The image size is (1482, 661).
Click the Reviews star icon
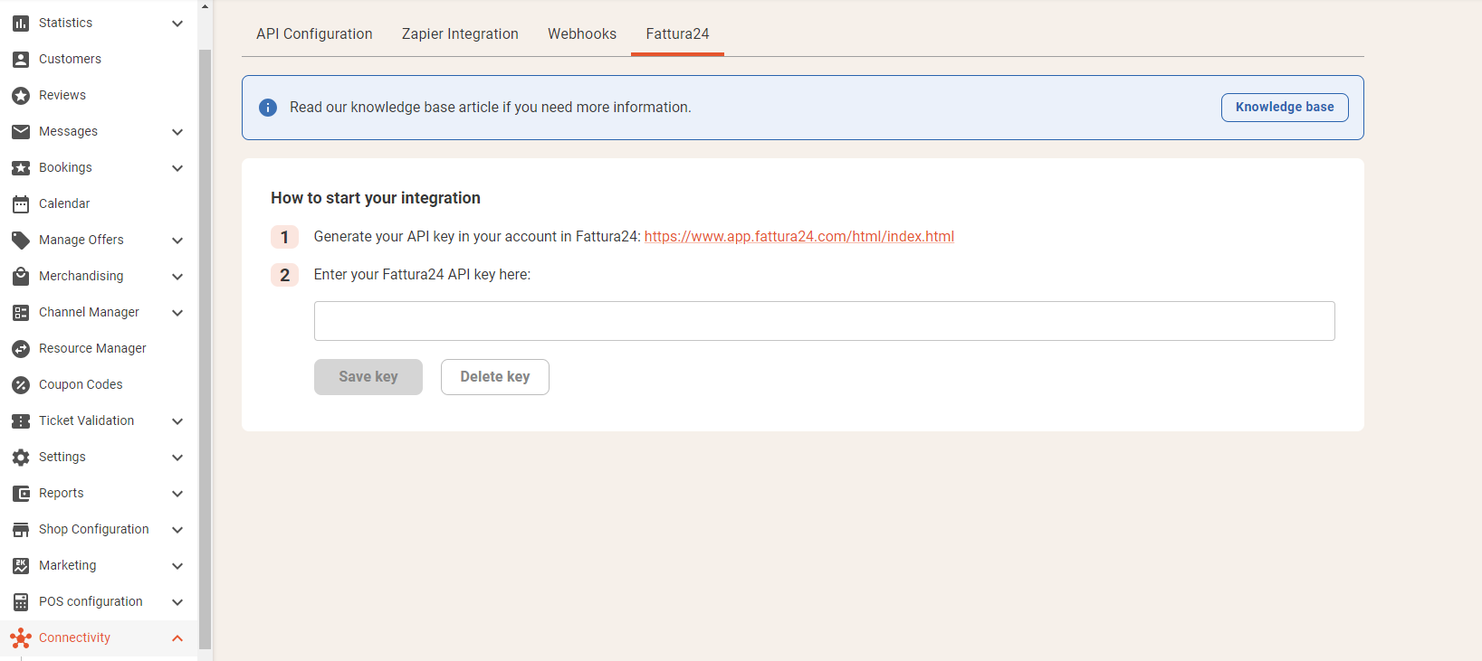coord(21,96)
